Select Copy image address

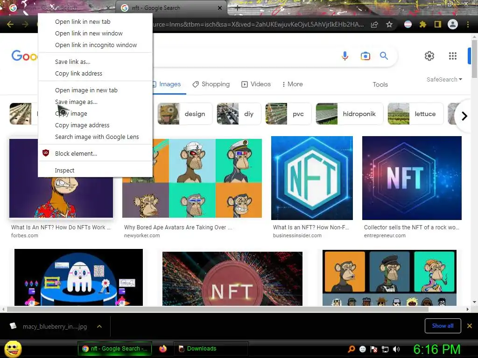pyautogui.click(x=95, y=125)
